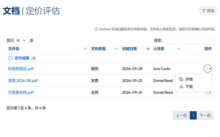Click the 详情 document icon in menu
The width and height of the screenshot is (220, 137).
click(x=181, y=79)
